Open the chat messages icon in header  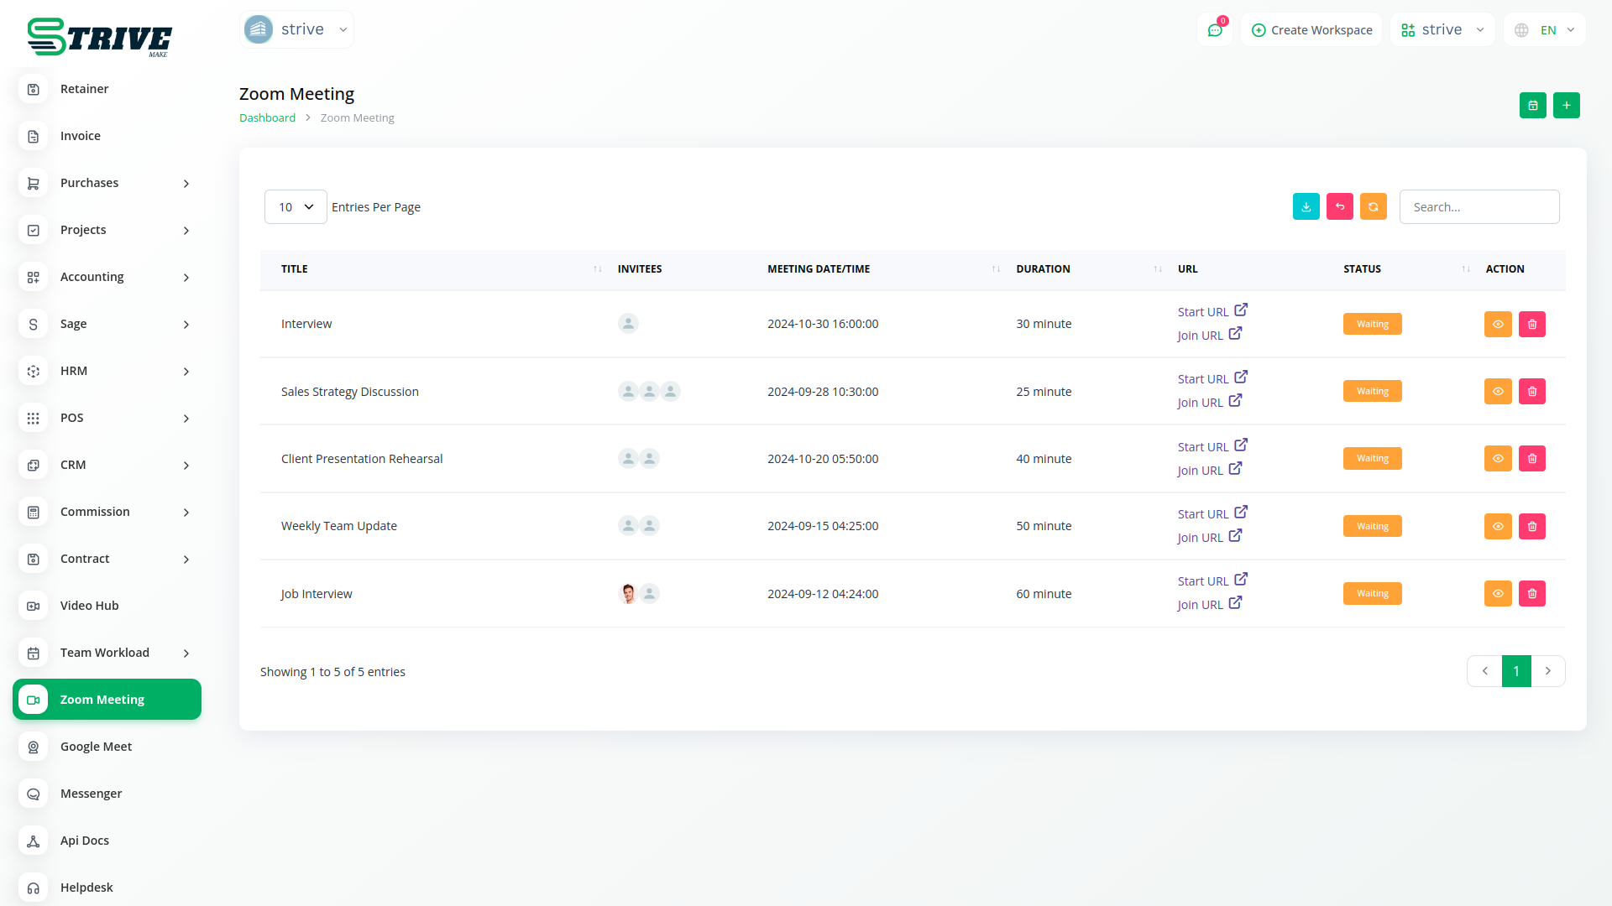[1214, 30]
